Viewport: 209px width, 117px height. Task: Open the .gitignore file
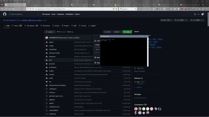pyautogui.click(x=52, y=100)
